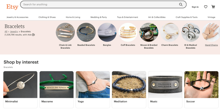Open the Wedding & Party category
Screen dimensions: 220x110
(x=98, y=17)
